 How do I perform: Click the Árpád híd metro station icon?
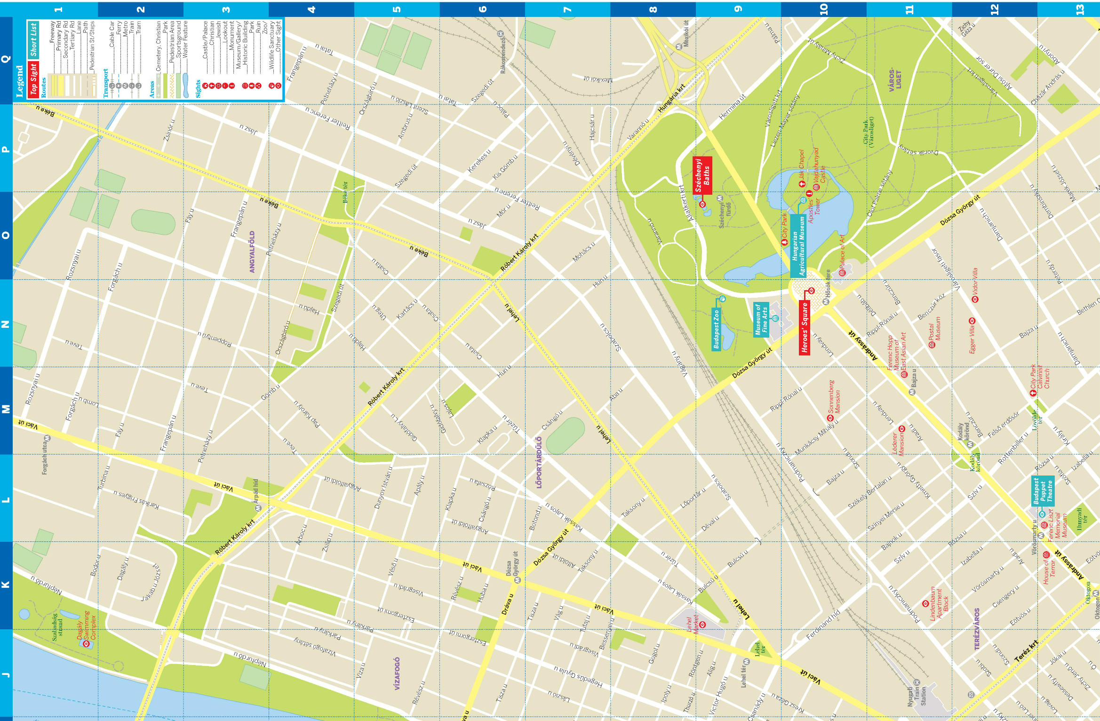click(257, 508)
